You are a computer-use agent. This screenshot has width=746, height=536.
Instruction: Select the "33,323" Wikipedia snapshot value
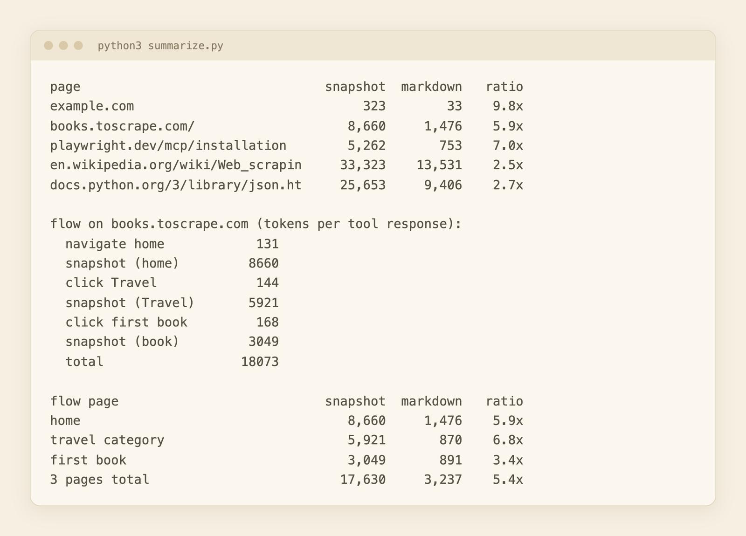click(x=363, y=165)
